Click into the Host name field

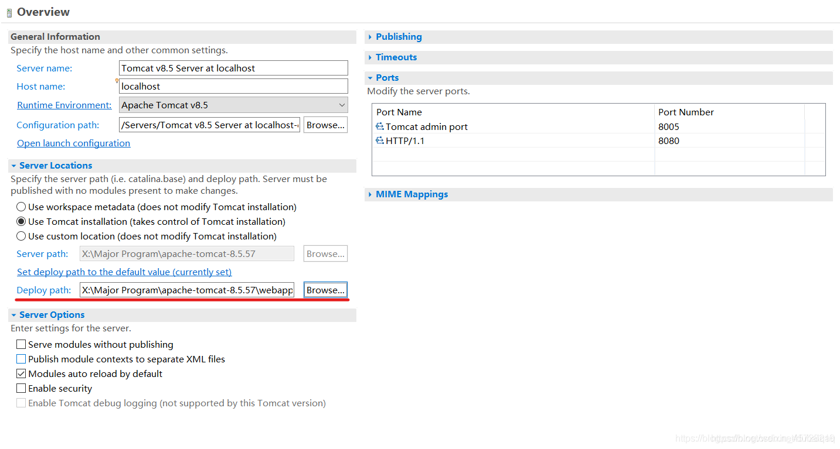[233, 86]
